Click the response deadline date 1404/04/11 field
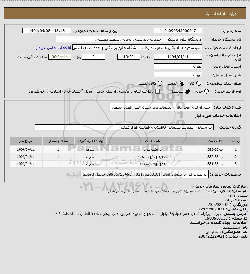 click(x=178, y=57)
